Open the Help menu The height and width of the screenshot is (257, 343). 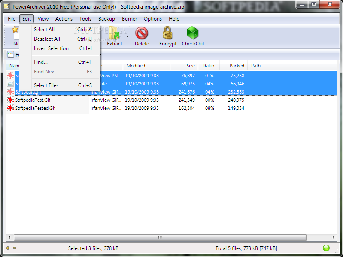[x=174, y=19]
